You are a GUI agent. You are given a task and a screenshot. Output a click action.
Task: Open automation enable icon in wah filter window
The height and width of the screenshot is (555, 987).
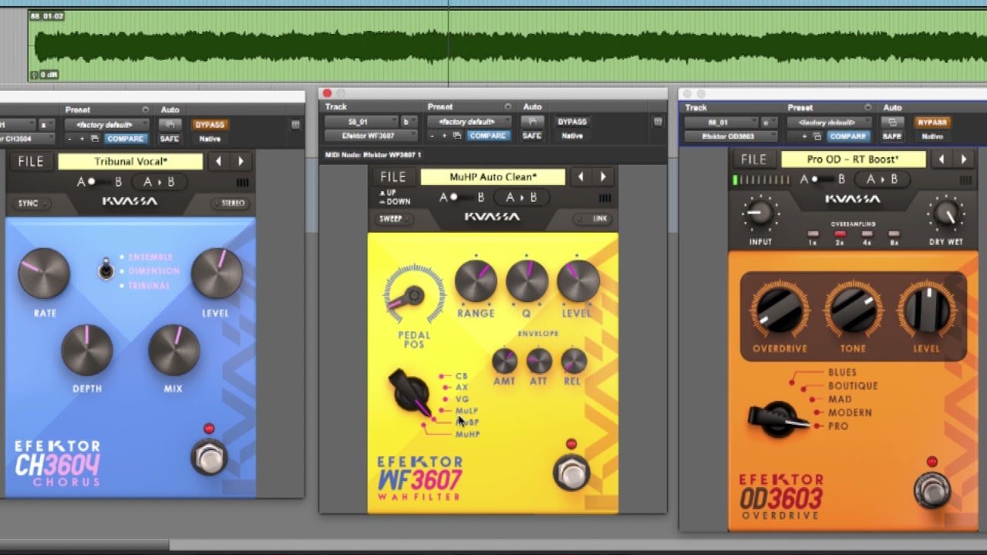[x=531, y=122]
